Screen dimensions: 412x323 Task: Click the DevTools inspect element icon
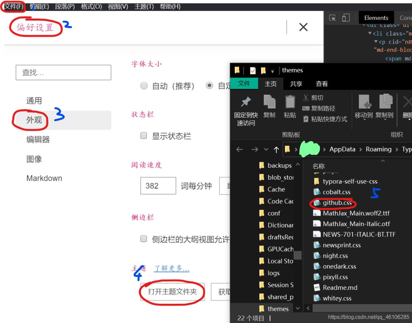333,18
